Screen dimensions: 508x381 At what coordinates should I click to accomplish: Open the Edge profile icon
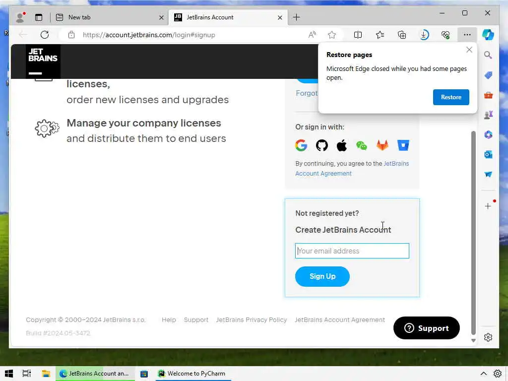pos(20,17)
